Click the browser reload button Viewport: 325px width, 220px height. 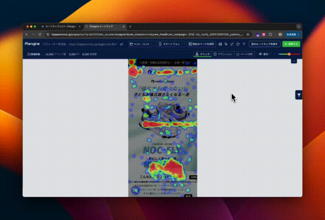40,34
